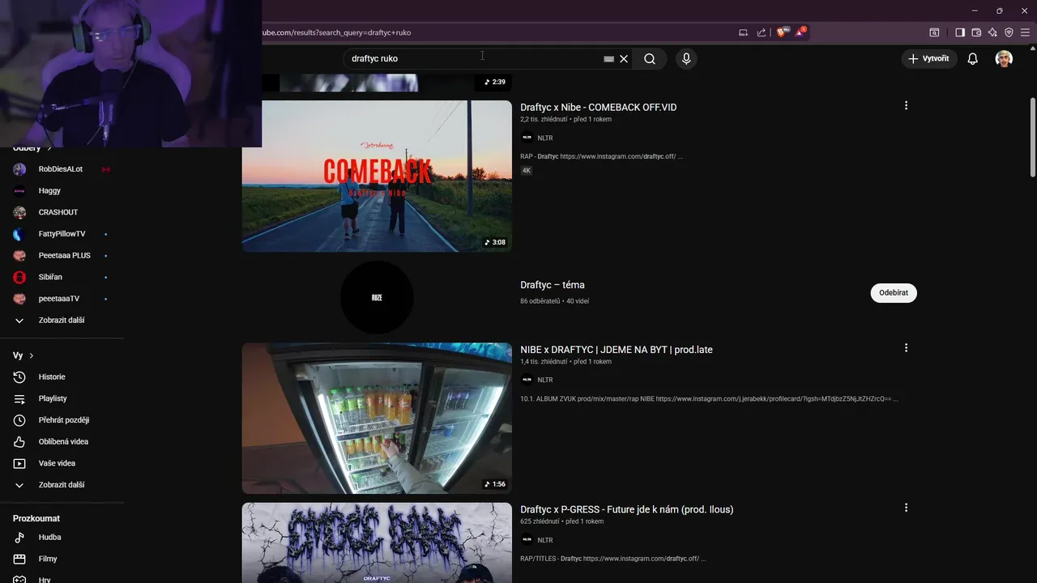
Task: Open Leo AI sparkle icon
Action: tap(992, 32)
